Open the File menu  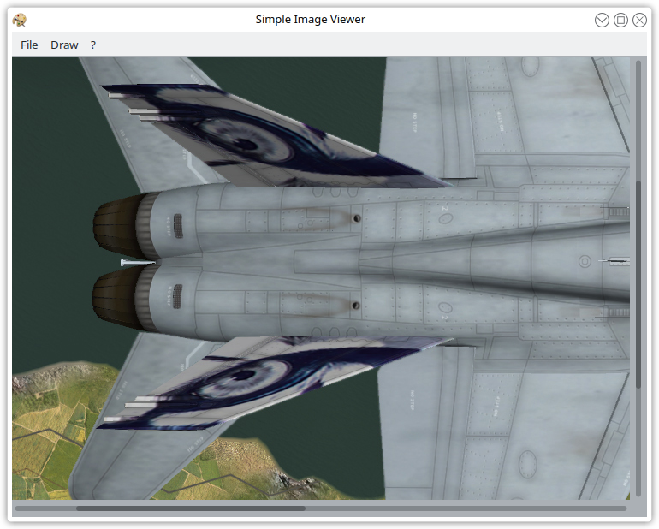coord(29,45)
